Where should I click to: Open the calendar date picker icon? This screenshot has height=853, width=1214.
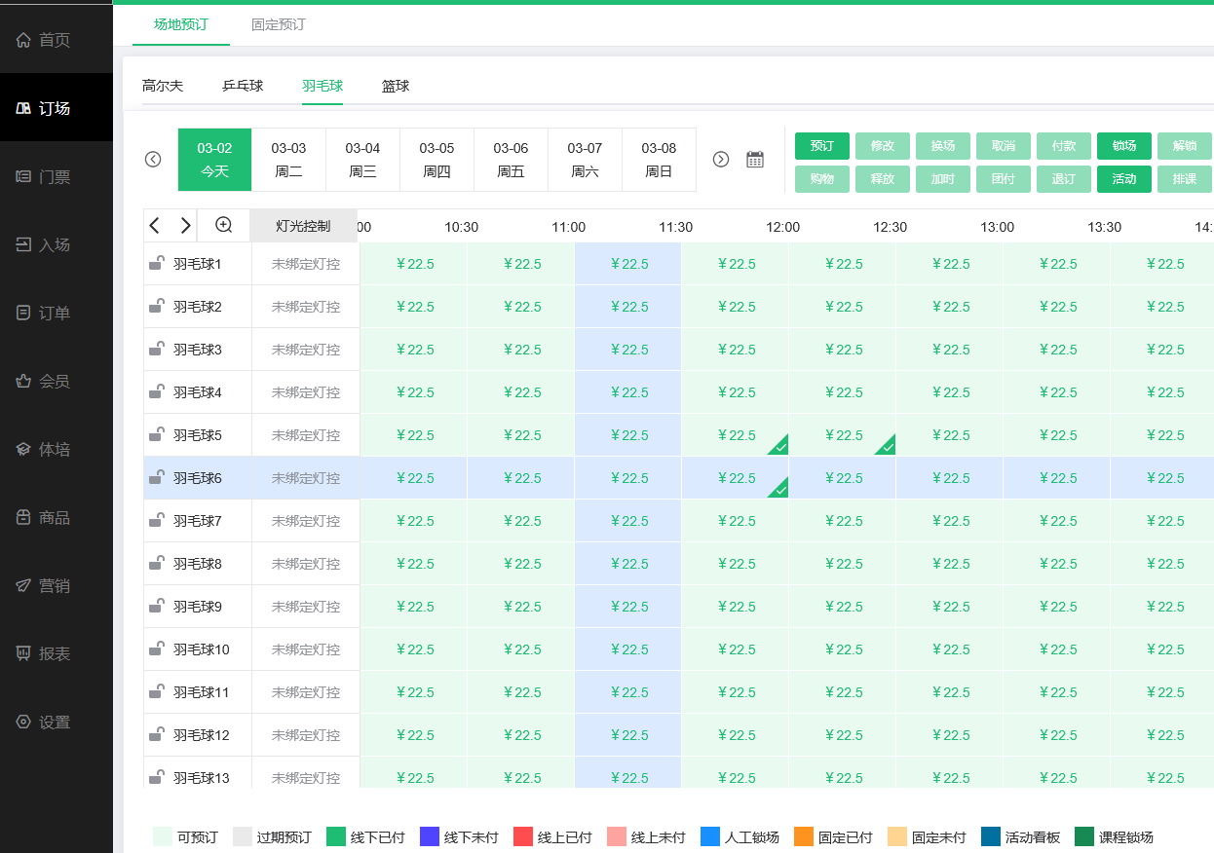[x=754, y=160]
